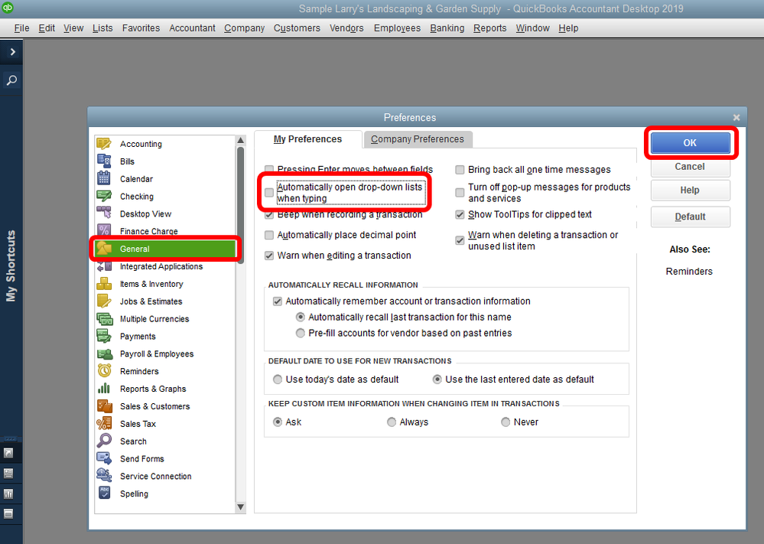
Task: Uncheck Automatically remember account or transaction information
Action: (278, 301)
